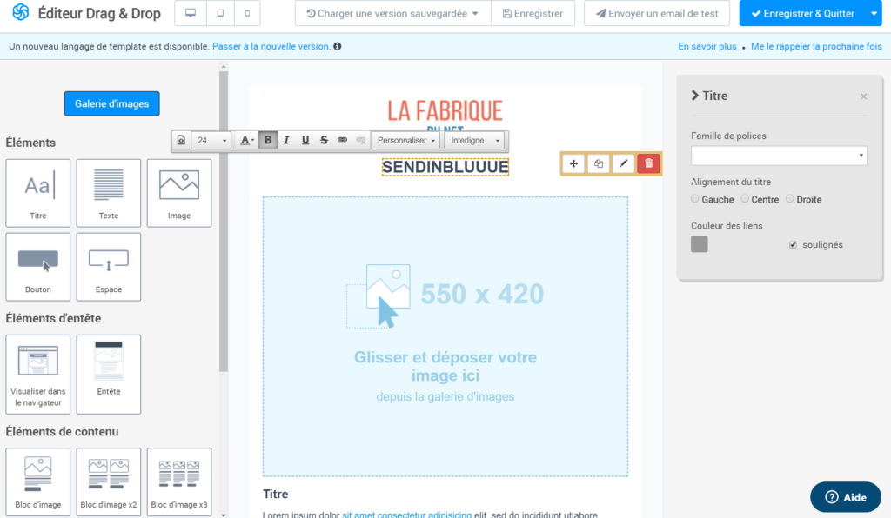The image size is (891, 518).
Task: Switch to desktop preview mode
Action: click(191, 14)
